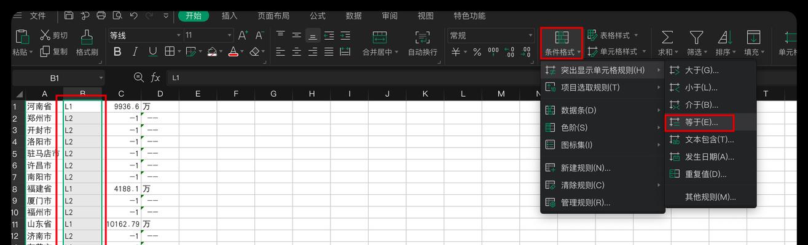The width and height of the screenshot is (808, 245).
Task: Select 新建规则(N)... menu entry
Action: (602, 168)
